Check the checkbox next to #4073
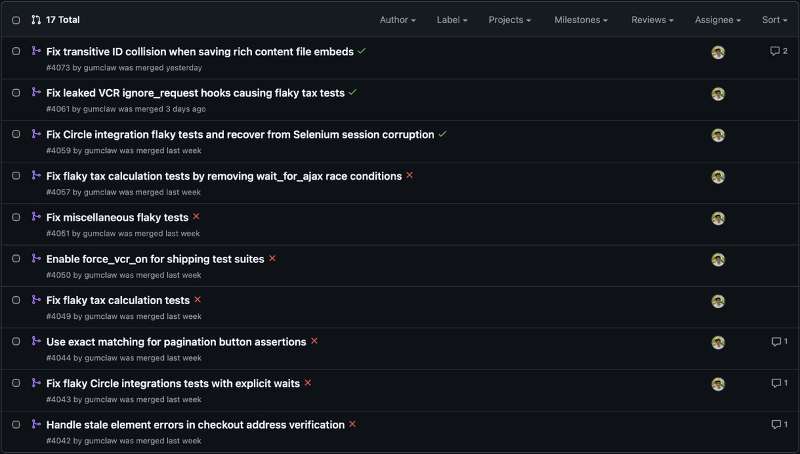Image resolution: width=800 pixels, height=454 pixels. click(15, 51)
